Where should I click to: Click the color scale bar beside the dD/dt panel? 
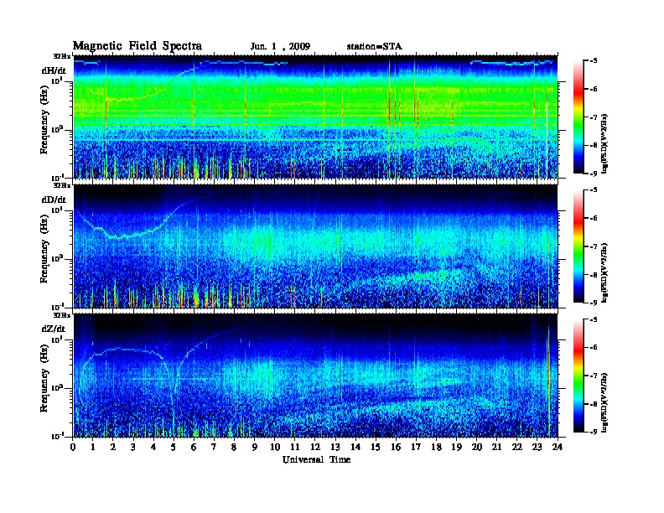pos(578,246)
